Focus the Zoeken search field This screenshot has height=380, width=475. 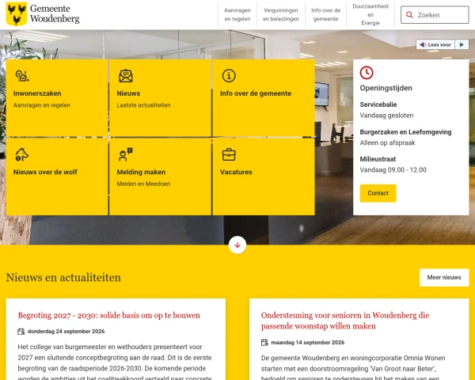435,15
